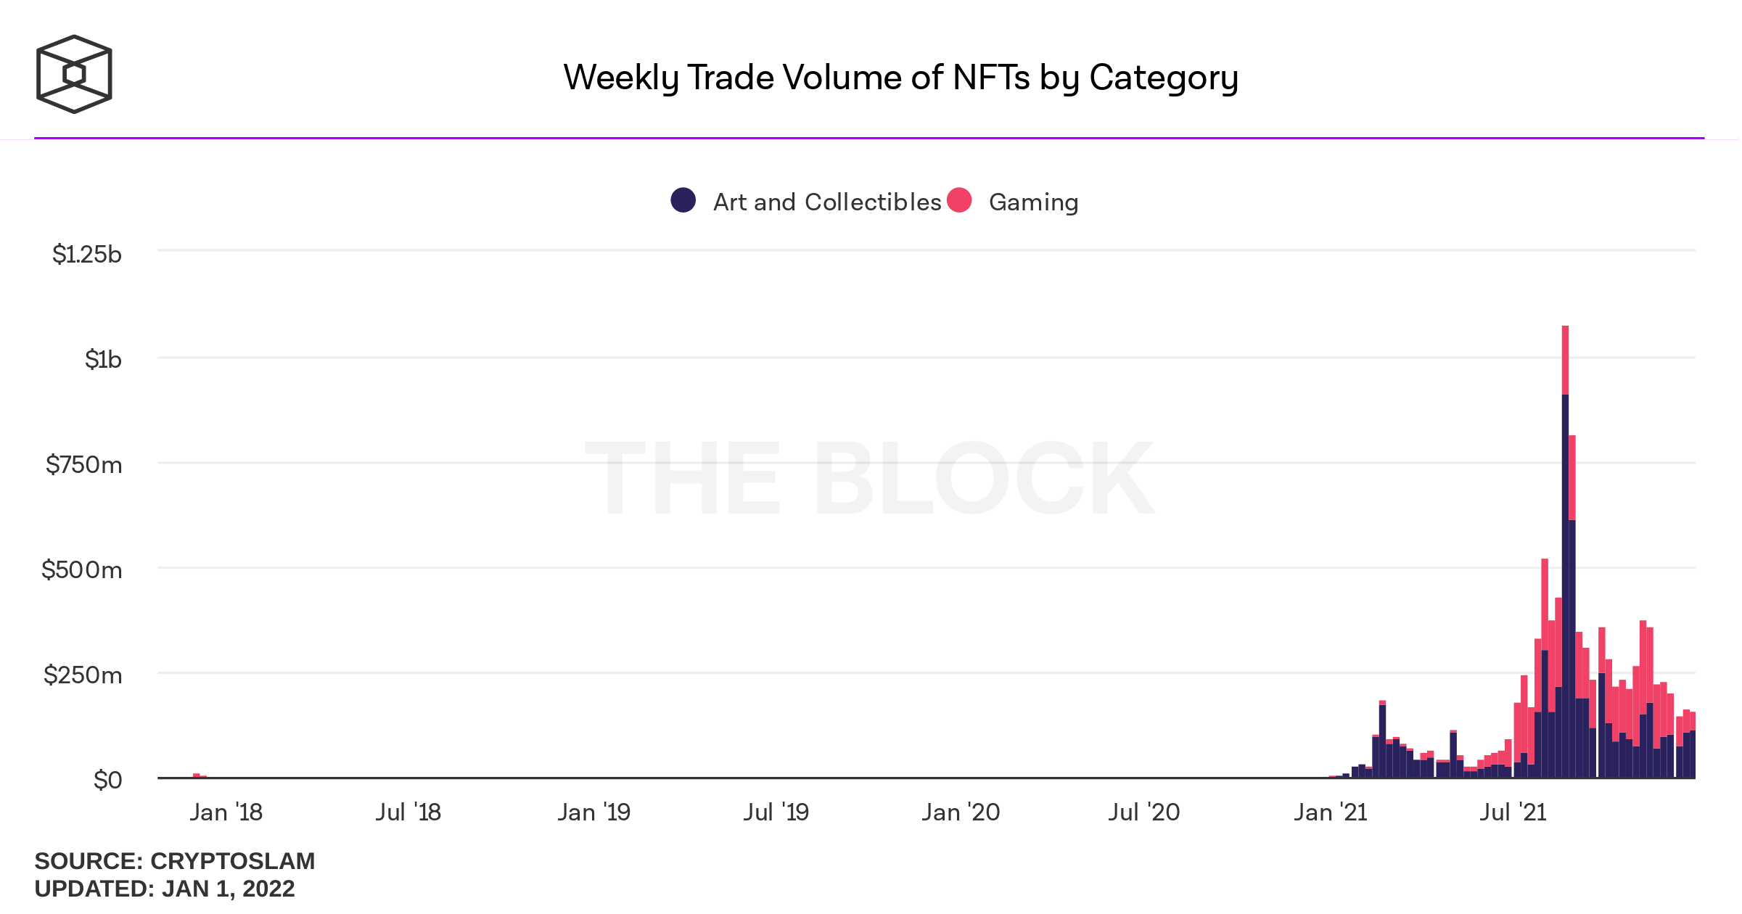This screenshot has height=914, width=1742.
Task: Click the $1b y-axis label
Action: click(103, 360)
